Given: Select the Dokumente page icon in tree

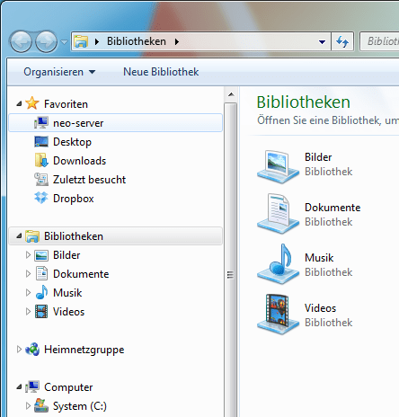Looking at the screenshot, I should click(x=41, y=273).
